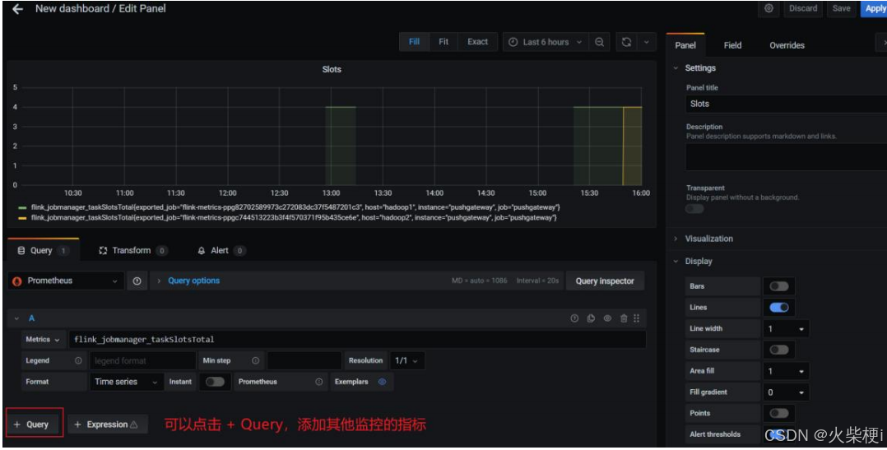Image resolution: width=887 pixels, height=450 pixels.
Task: Toggle the Staircase switch
Action: click(779, 350)
